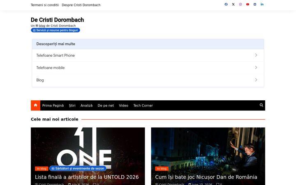
Task: Open the X (Twitter) social icon
Action: pos(234,5)
